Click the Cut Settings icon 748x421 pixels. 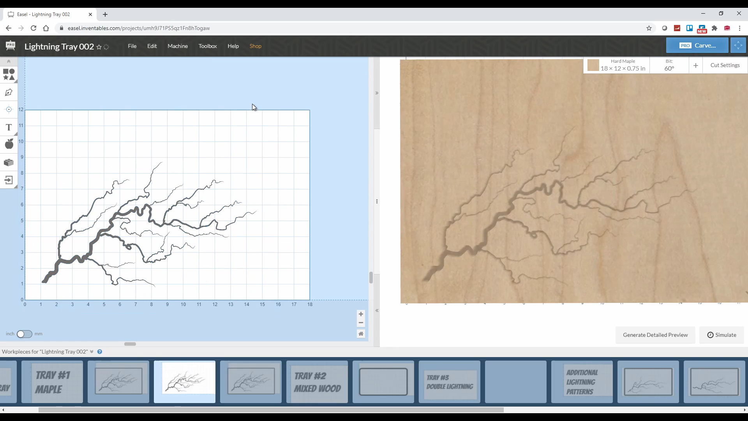[725, 65]
